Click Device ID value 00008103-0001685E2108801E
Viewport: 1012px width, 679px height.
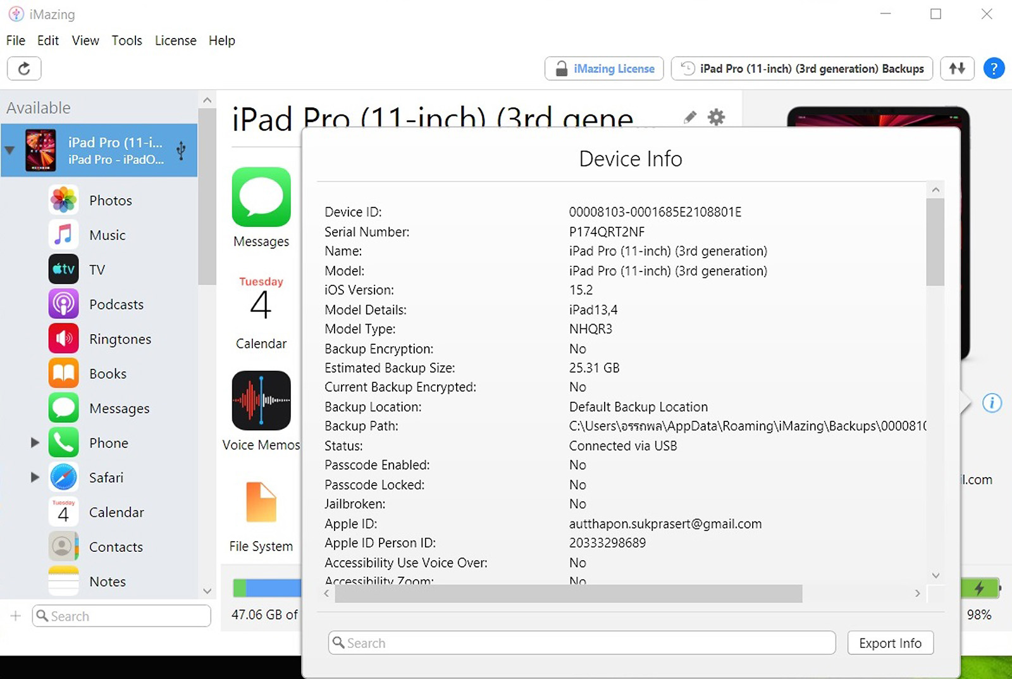point(655,212)
